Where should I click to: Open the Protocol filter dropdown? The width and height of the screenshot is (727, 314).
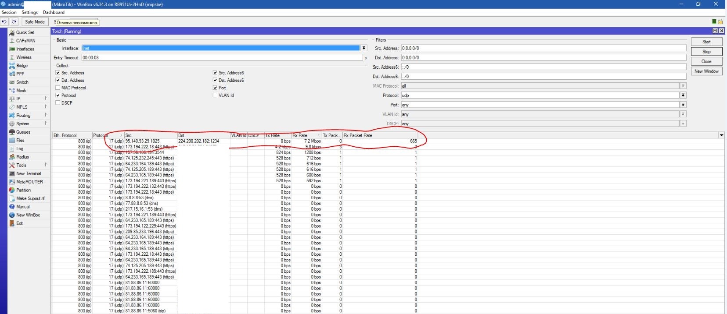(x=683, y=95)
